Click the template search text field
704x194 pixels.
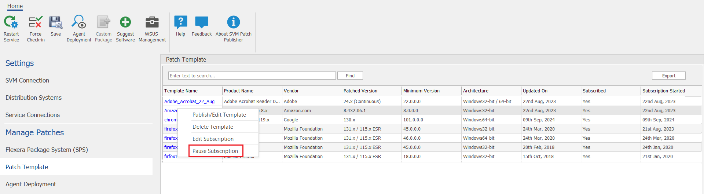click(x=252, y=76)
